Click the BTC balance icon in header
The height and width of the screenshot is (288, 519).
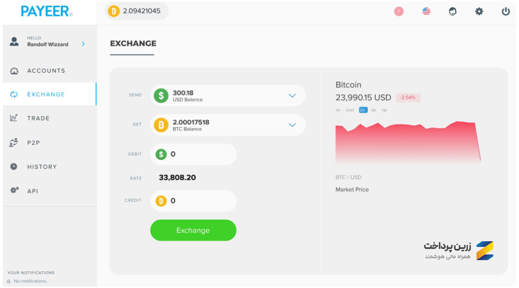click(114, 11)
